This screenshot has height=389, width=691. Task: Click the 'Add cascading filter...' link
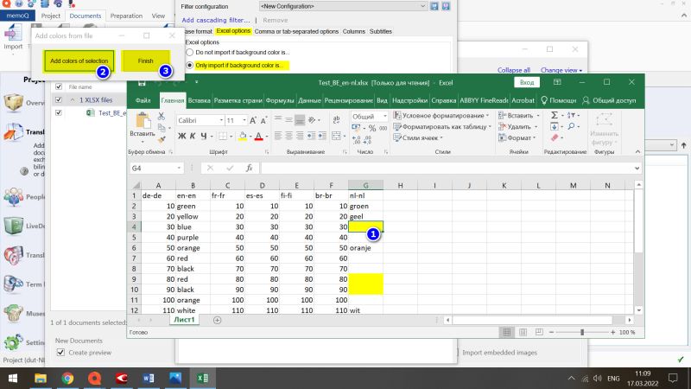click(x=216, y=20)
